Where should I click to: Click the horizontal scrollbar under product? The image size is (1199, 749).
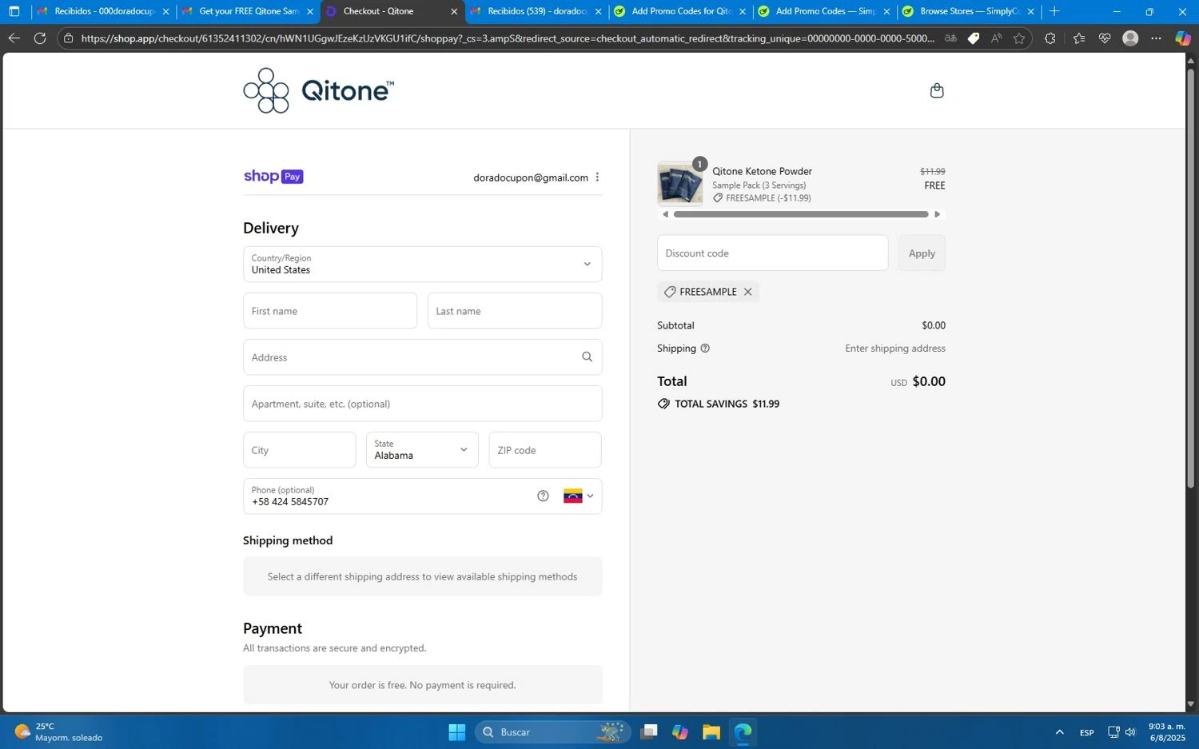[x=801, y=214]
